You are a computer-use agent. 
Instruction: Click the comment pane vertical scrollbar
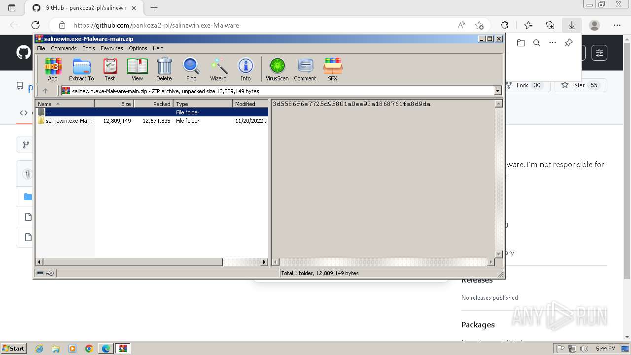click(x=498, y=179)
